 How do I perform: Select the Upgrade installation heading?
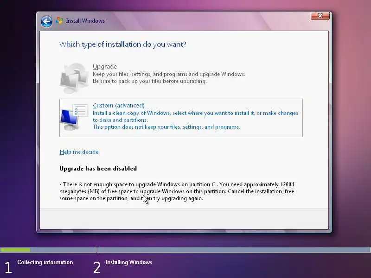click(x=105, y=66)
